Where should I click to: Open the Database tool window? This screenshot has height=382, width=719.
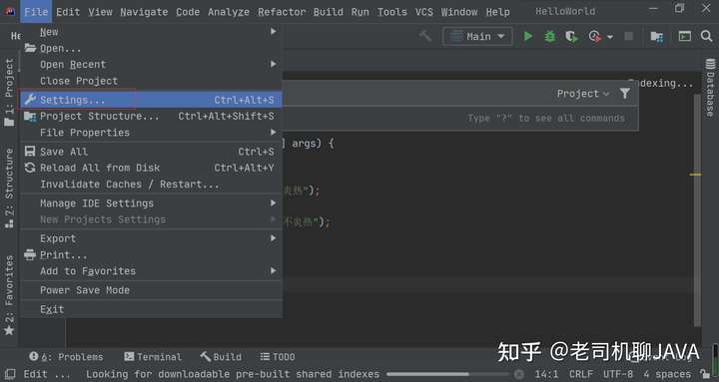click(710, 88)
